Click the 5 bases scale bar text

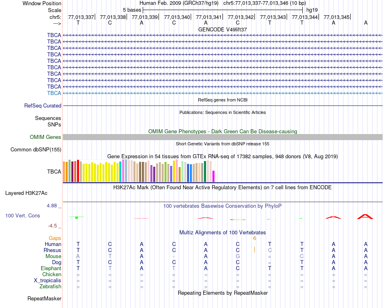[132, 10]
